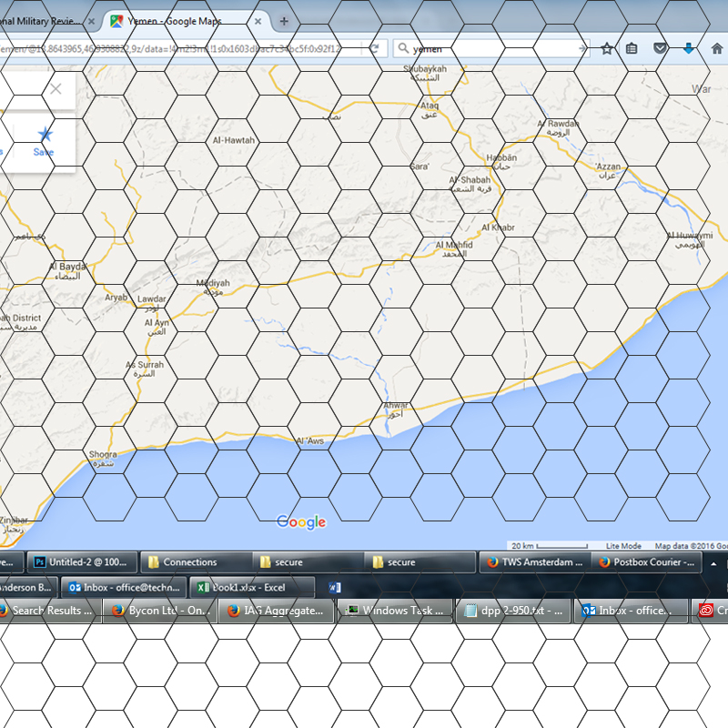
Task: Close the Google Maps side panel
Action: pos(56,89)
